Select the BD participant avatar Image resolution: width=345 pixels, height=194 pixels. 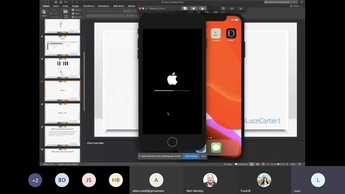pyautogui.click(x=62, y=180)
